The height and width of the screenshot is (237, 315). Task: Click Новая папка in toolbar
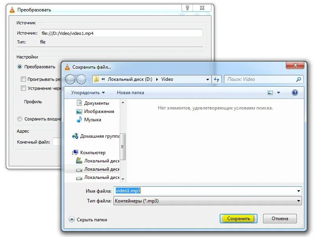130,93
